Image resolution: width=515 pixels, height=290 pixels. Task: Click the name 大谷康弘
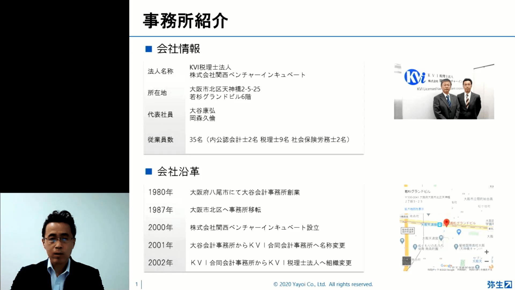point(203,111)
